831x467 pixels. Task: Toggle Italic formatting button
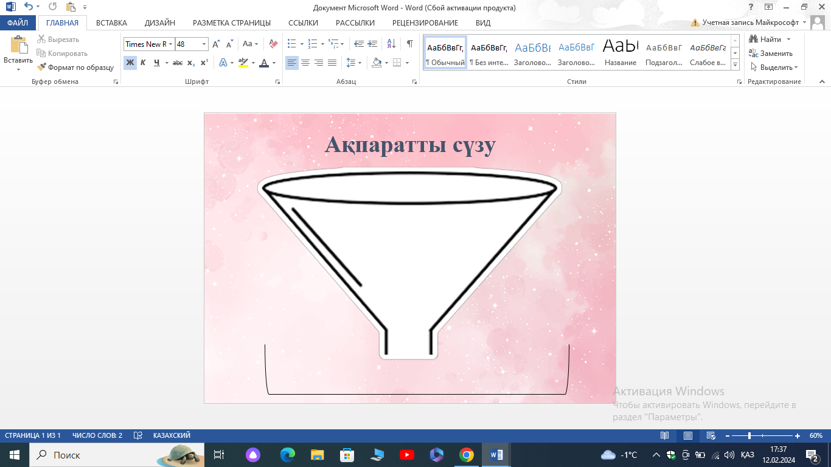point(143,63)
